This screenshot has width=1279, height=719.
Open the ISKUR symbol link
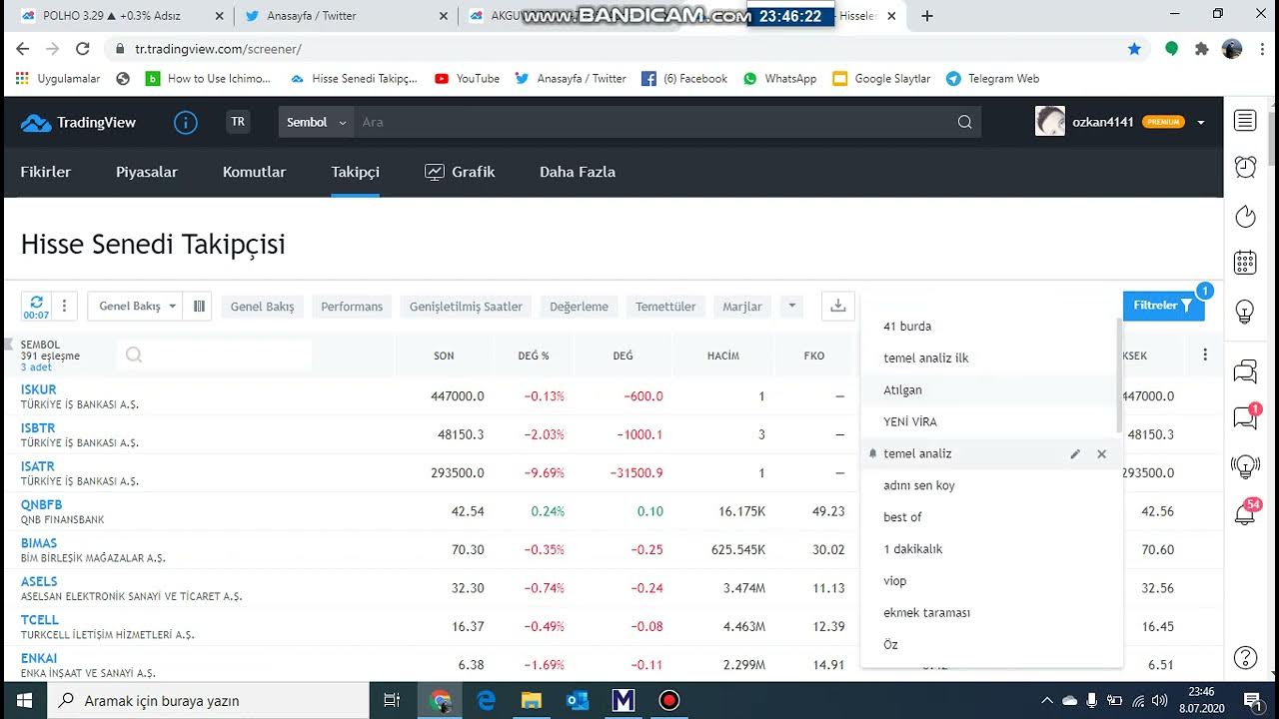(x=38, y=389)
